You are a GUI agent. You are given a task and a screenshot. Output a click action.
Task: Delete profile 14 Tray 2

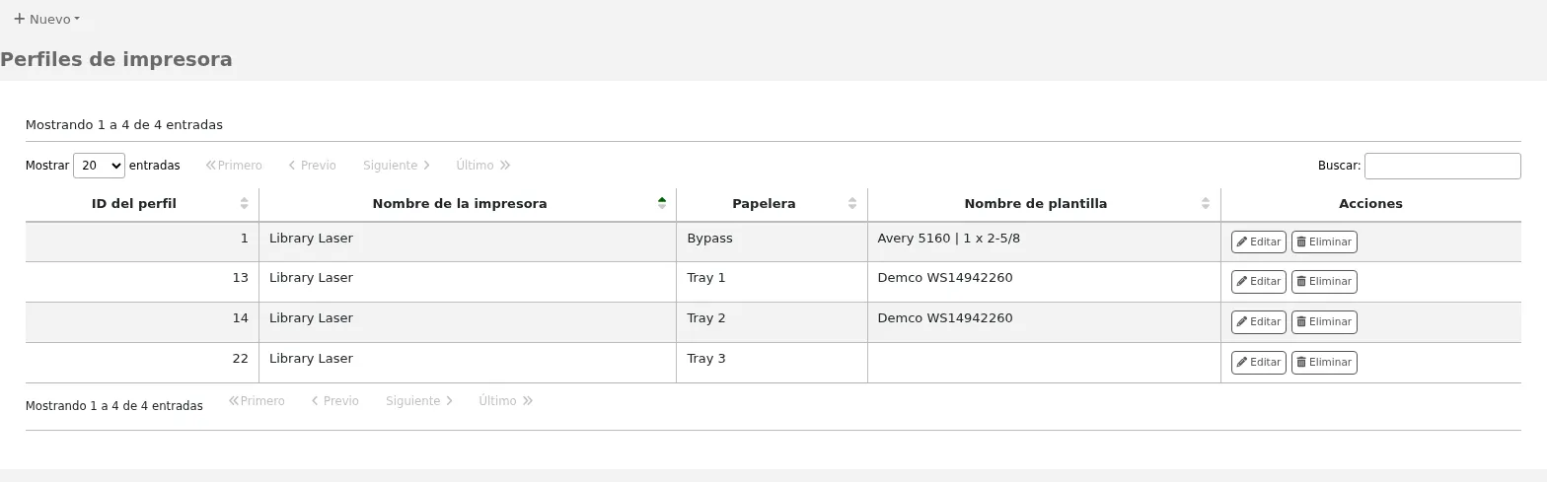(x=1324, y=322)
